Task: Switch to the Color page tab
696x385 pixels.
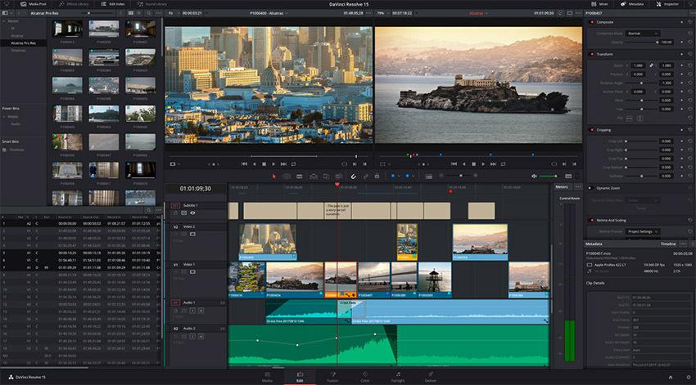Action: [365, 378]
